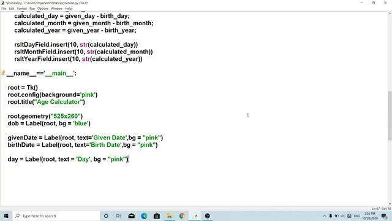392x221 pixels.
Task: Open the File menu
Action: [4, 9]
